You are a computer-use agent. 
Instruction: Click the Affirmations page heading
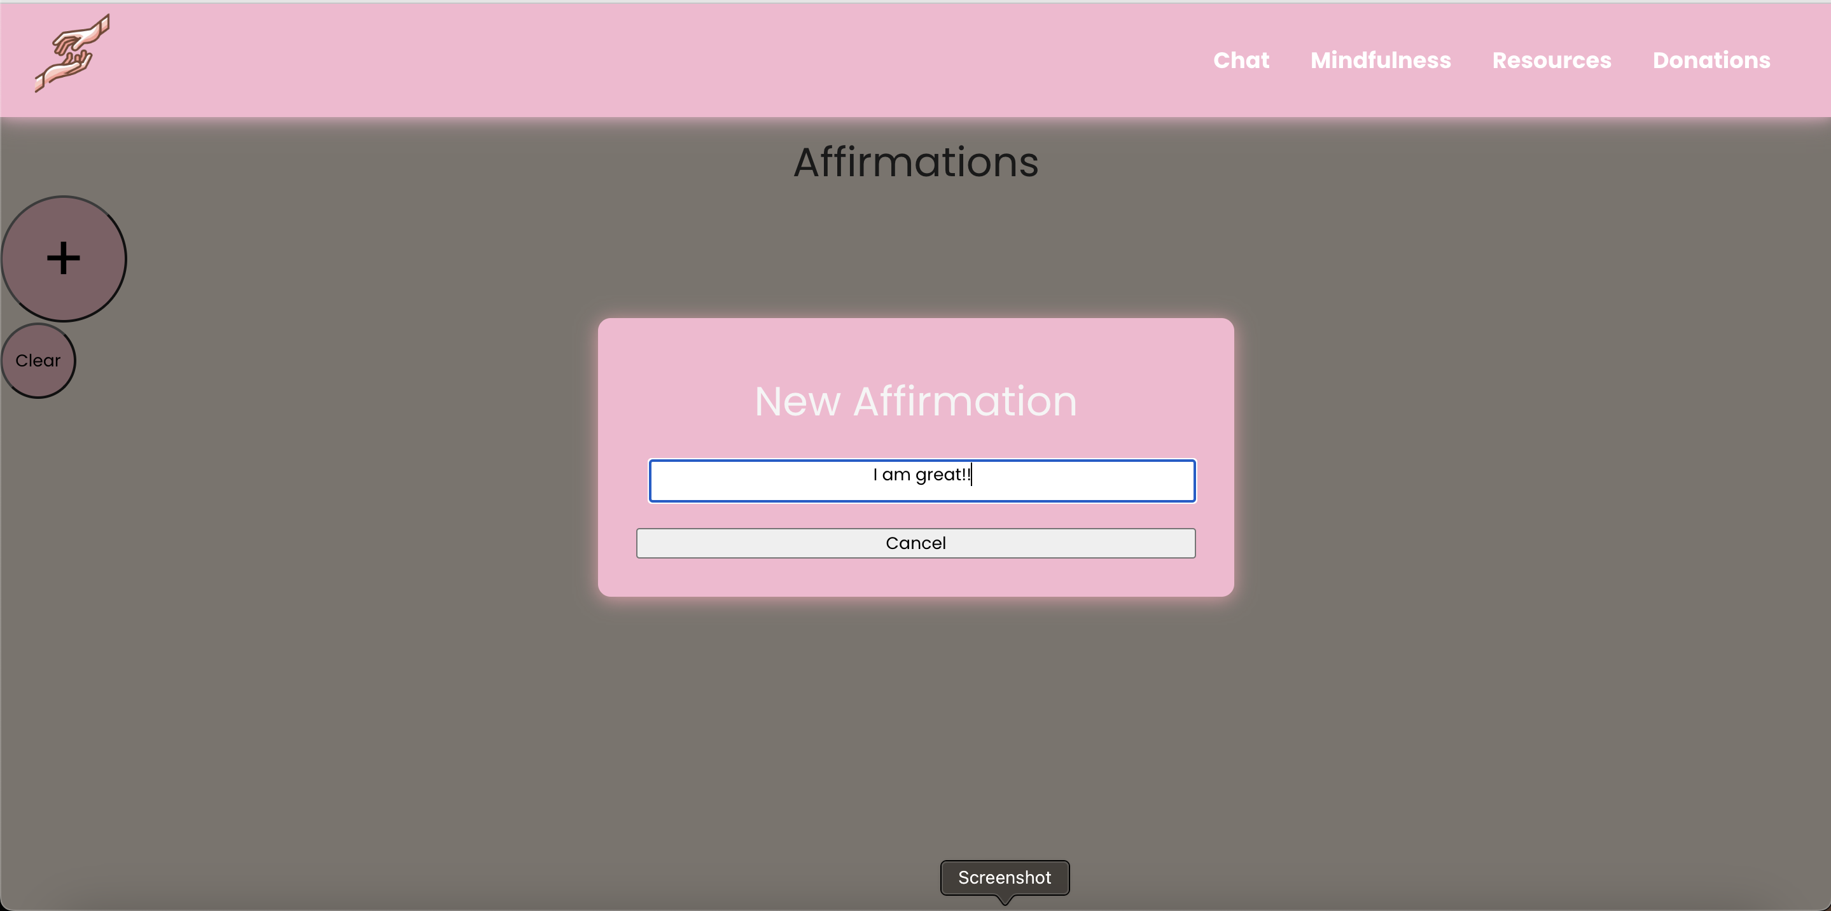(x=915, y=162)
